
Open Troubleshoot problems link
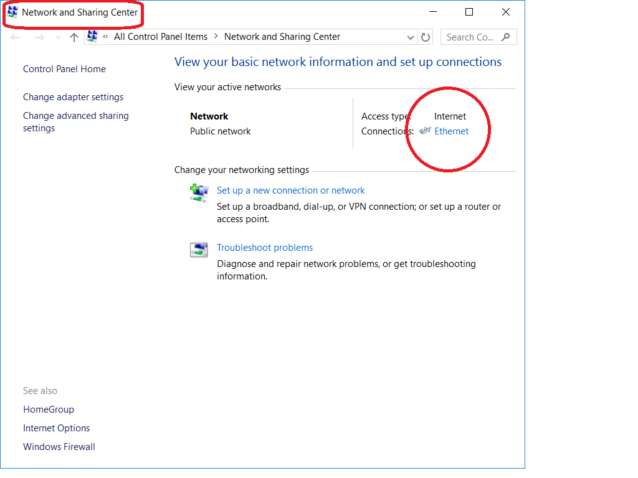[265, 248]
